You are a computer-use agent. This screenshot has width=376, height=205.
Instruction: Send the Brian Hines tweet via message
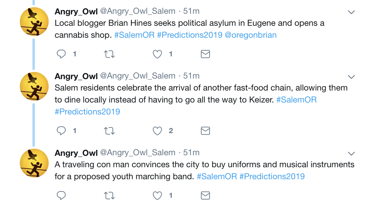click(x=205, y=54)
